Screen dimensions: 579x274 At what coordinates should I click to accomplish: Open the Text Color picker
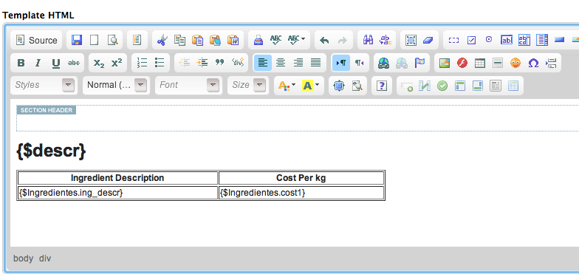pos(287,86)
